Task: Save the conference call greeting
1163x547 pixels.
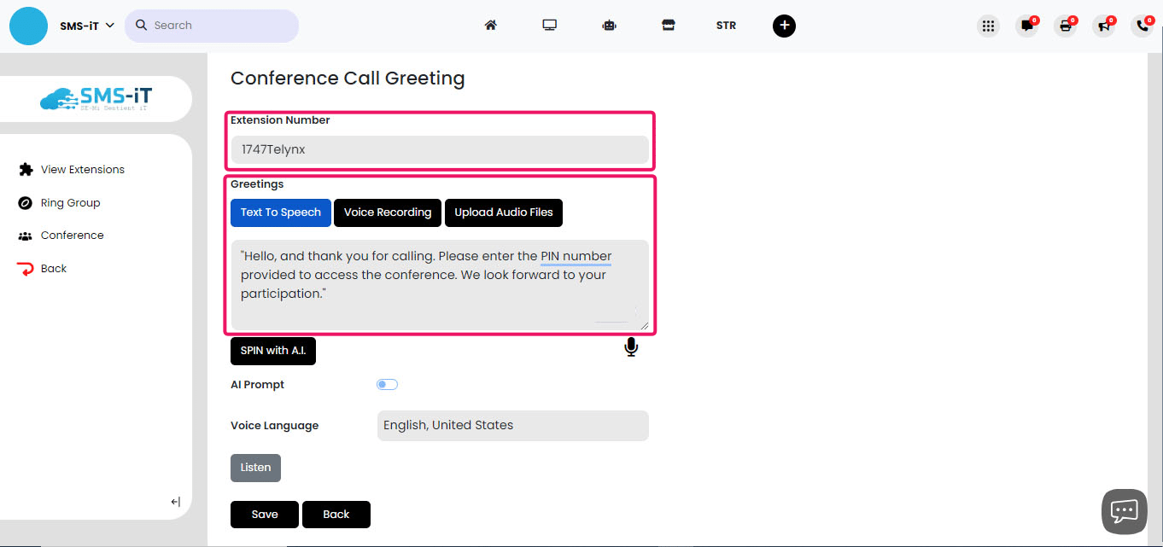Action: click(264, 514)
